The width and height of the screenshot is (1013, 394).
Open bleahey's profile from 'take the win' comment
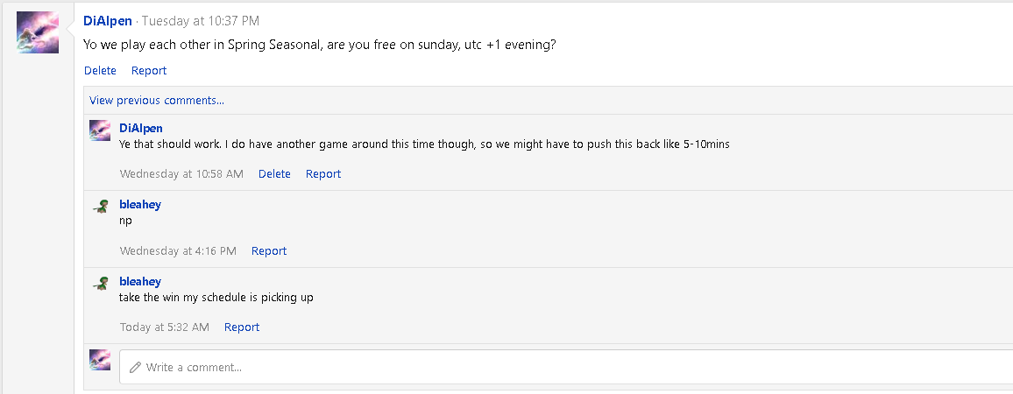click(140, 281)
